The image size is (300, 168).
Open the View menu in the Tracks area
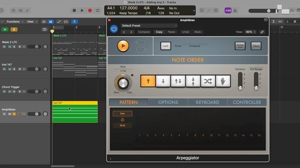click(32, 22)
